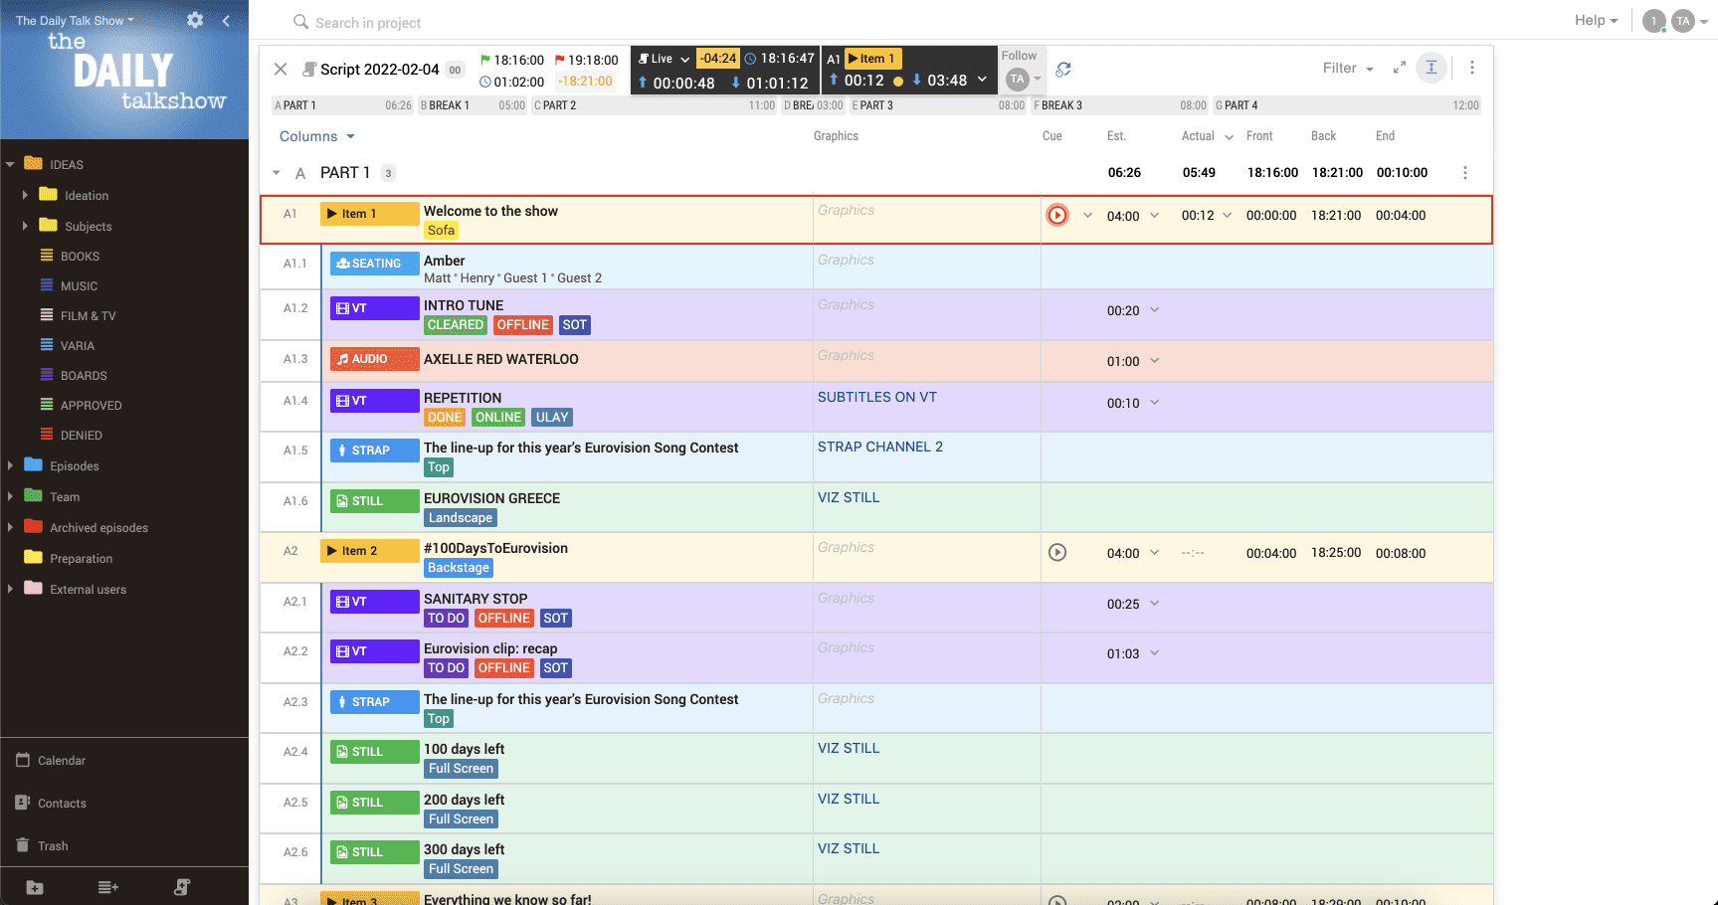Open the MUSIC list
The height and width of the screenshot is (905, 1718).
pyautogui.click(x=79, y=286)
